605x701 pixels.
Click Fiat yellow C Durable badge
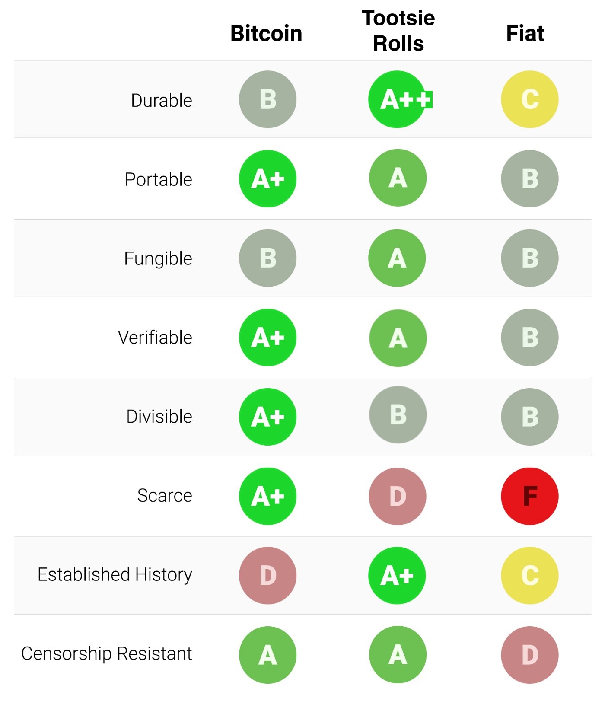point(529,99)
